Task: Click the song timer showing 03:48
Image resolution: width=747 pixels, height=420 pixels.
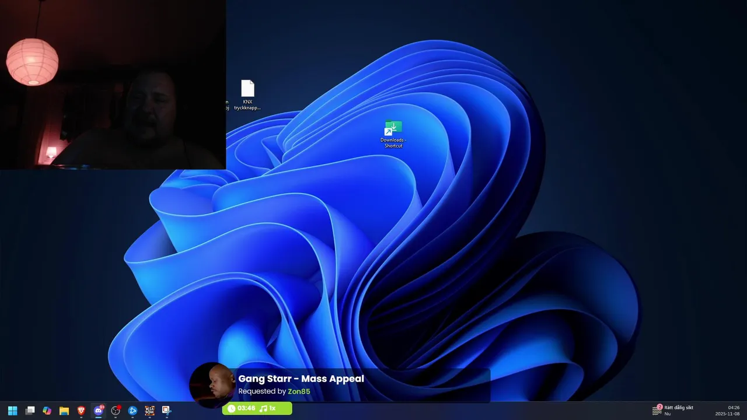Action: point(242,408)
